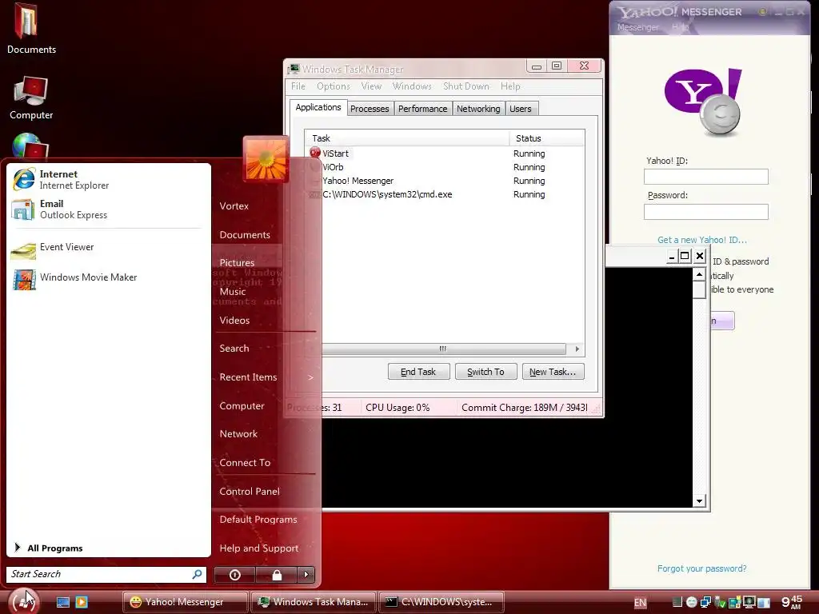
Task: Open Pictures in start menu
Action: tap(237, 262)
